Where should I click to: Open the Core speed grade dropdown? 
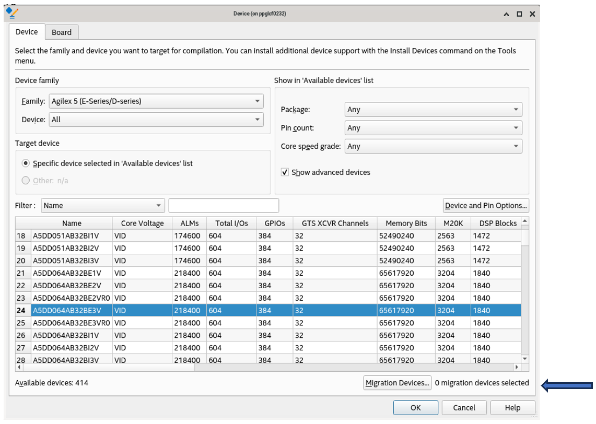pos(433,146)
